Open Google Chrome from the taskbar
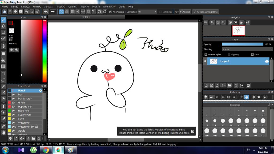Screen dimensions: 274x154 click(x=46, y=150)
